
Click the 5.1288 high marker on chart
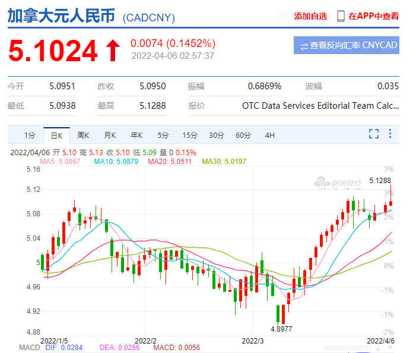380,181
